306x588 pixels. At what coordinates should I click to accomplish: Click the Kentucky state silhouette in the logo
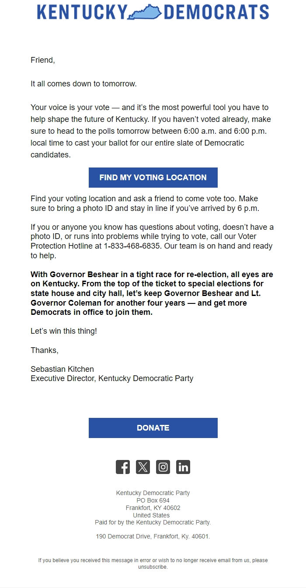(144, 13)
